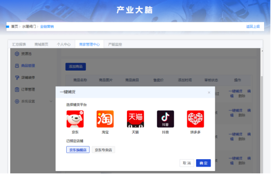This screenshot has height=176, width=271.
Task: Click 删除 in the fourth table row
Action: (x=242, y=163)
